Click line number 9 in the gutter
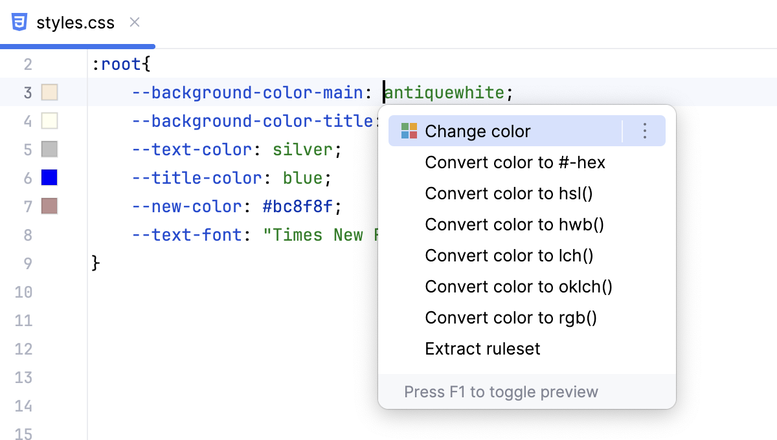This screenshot has width=777, height=440. pyautogui.click(x=27, y=263)
